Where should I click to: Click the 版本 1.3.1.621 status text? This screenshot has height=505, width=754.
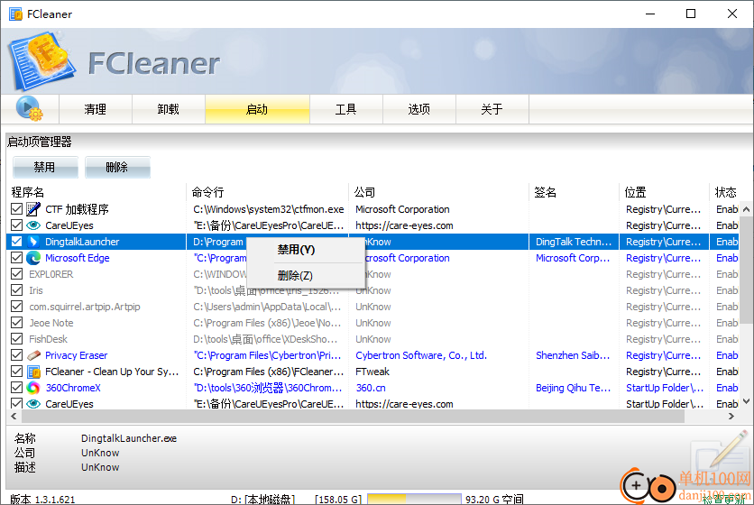(42, 500)
